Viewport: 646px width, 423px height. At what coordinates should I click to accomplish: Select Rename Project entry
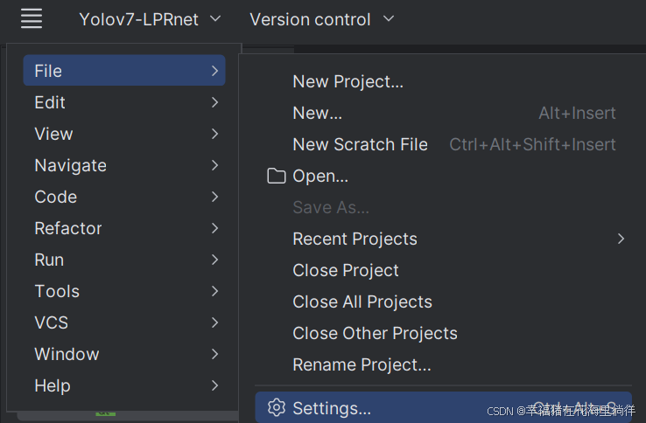click(x=362, y=364)
